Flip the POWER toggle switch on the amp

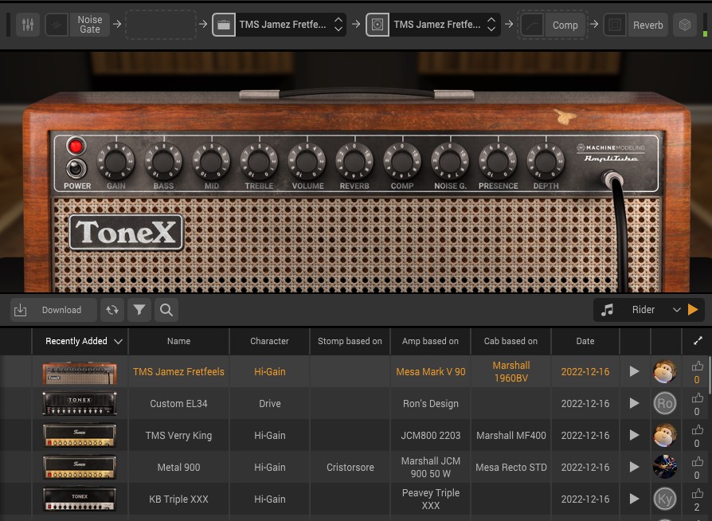pyautogui.click(x=76, y=169)
